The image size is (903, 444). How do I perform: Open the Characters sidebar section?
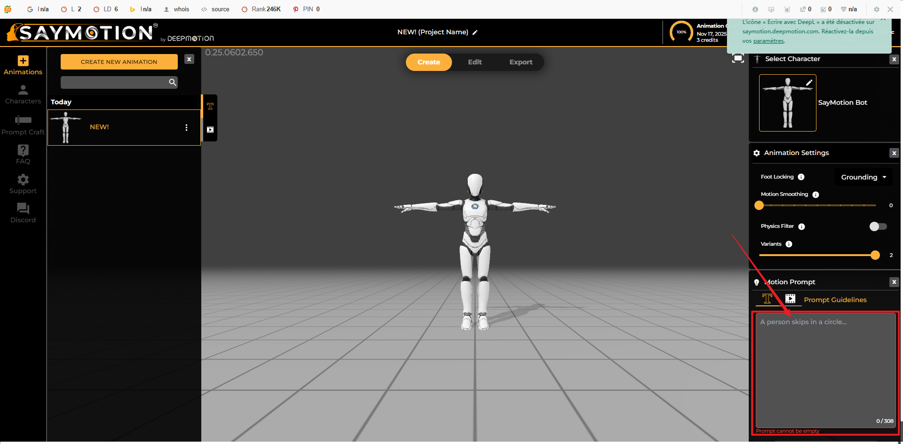click(23, 94)
